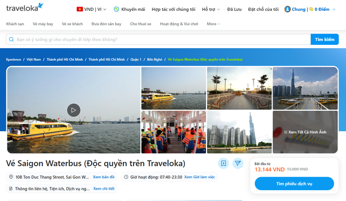Click the Xem chi tiết details link
346x201 pixels.
pos(104,189)
